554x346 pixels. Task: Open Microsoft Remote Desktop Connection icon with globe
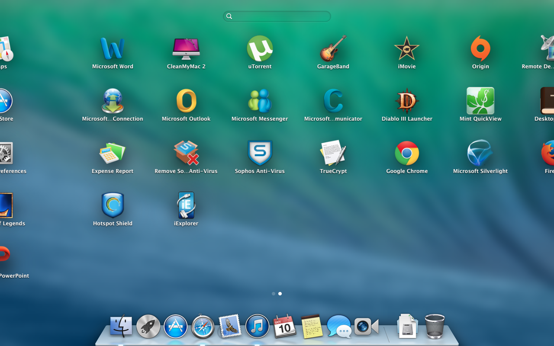[x=113, y=101]
